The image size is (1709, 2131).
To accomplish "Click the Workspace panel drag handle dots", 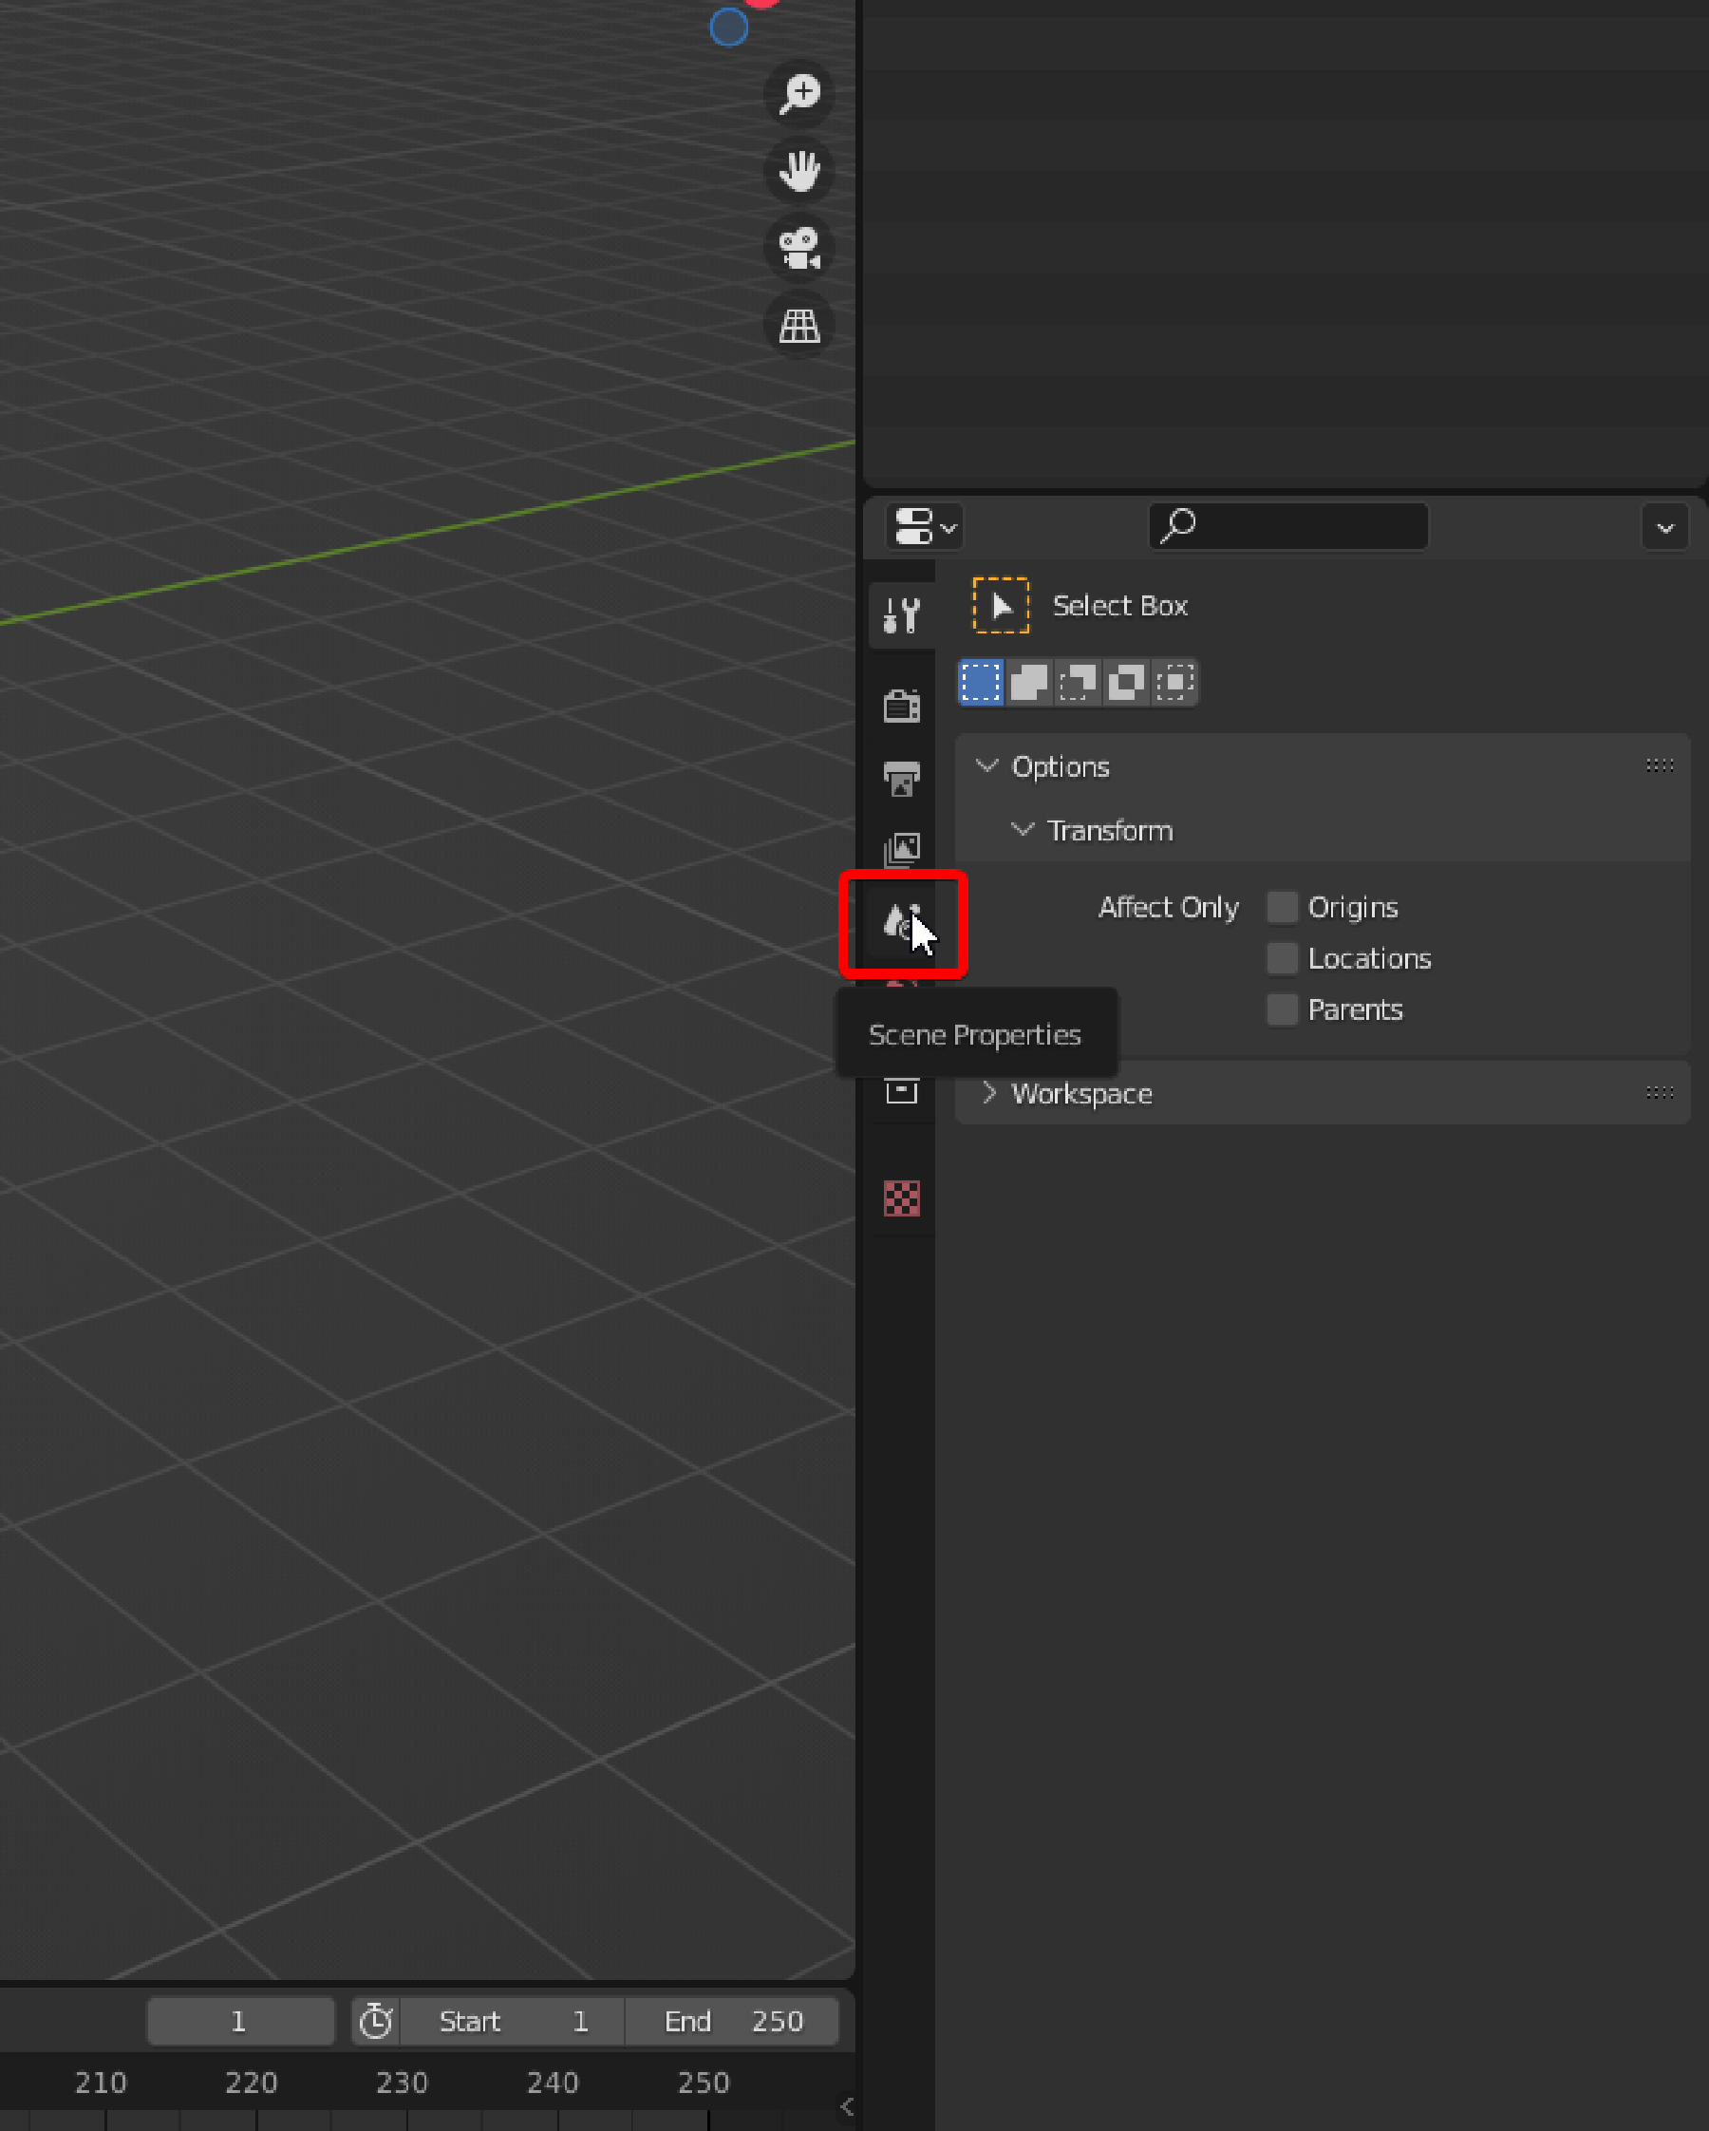I will pos(1660,1092).
